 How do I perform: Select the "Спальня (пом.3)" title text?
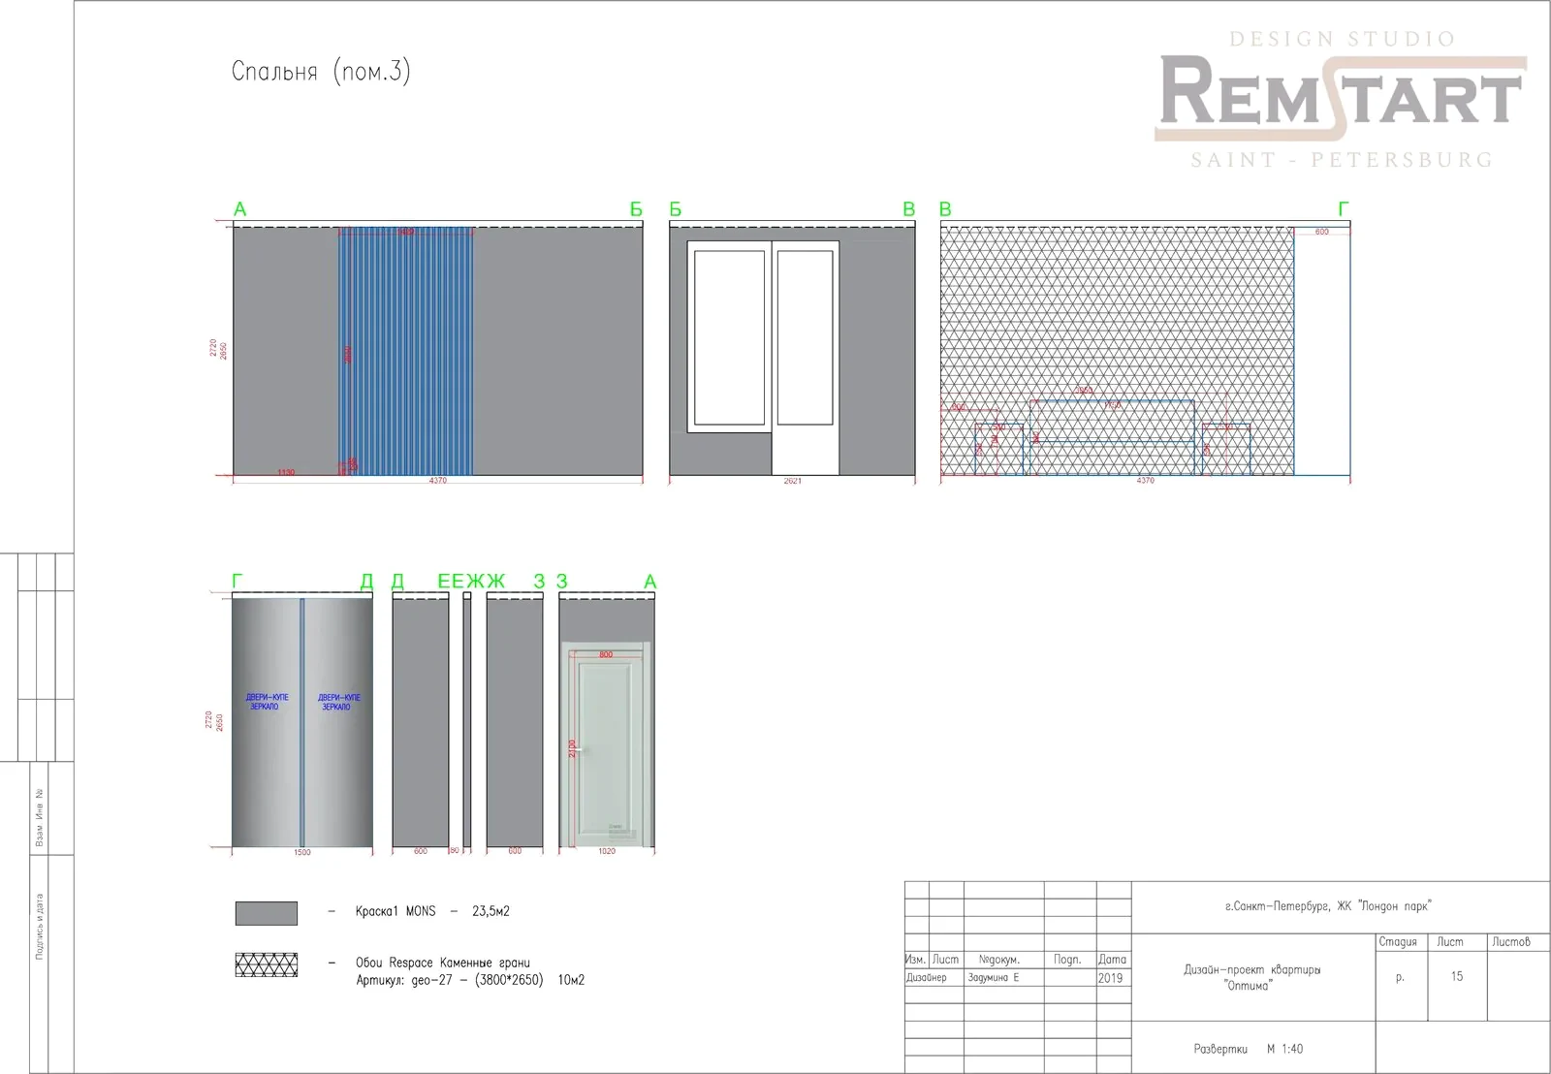pos(321,72)
